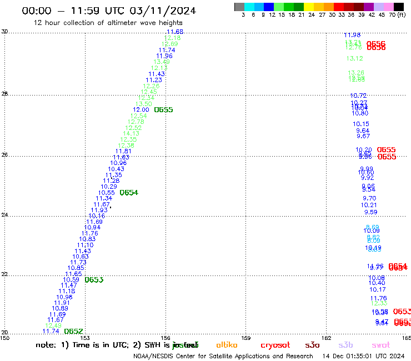The width and height of the screenshot is (411, 361).
Task: Click the wave height value 11.91
Action: pos(62,303)
